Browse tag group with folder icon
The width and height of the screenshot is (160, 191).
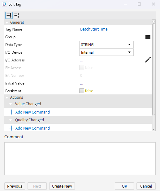pos(148,37)
